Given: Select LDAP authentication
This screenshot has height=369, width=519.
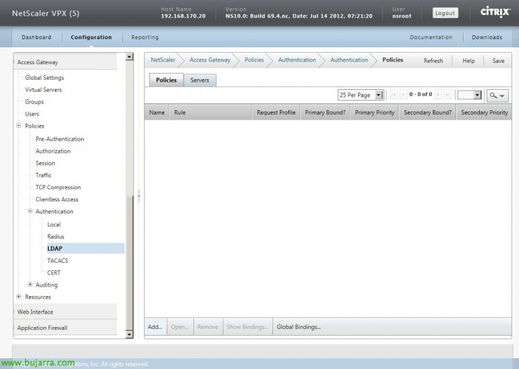Looking at the screenshot, I should point(86,249).
